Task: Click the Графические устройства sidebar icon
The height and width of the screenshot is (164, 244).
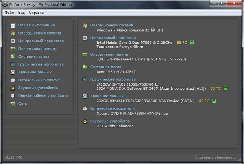Action: 13,64
